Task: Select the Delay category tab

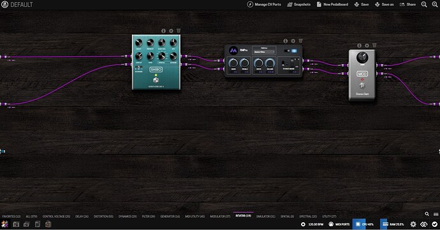Action: coord(82,217)
